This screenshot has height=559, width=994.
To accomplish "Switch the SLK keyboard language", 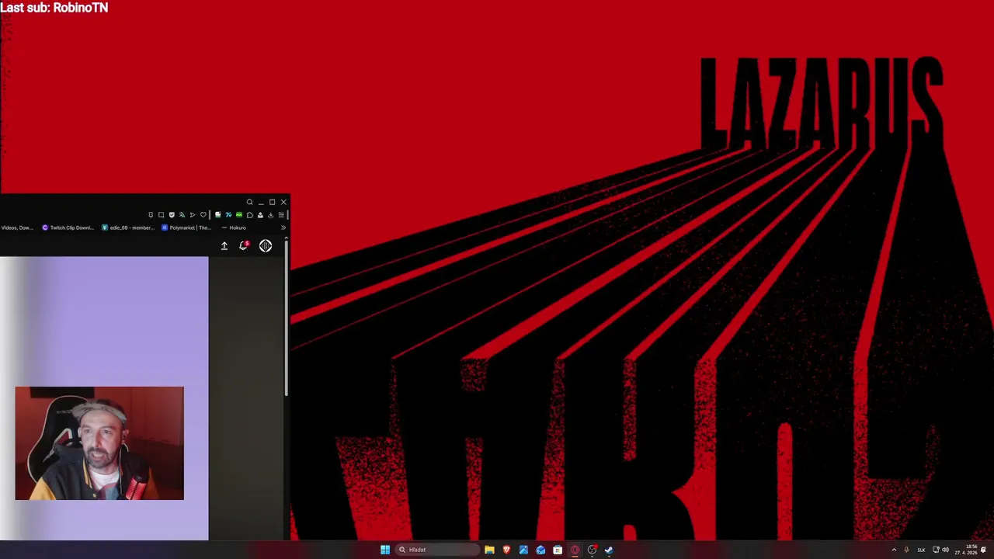I will tap(921, 550).
